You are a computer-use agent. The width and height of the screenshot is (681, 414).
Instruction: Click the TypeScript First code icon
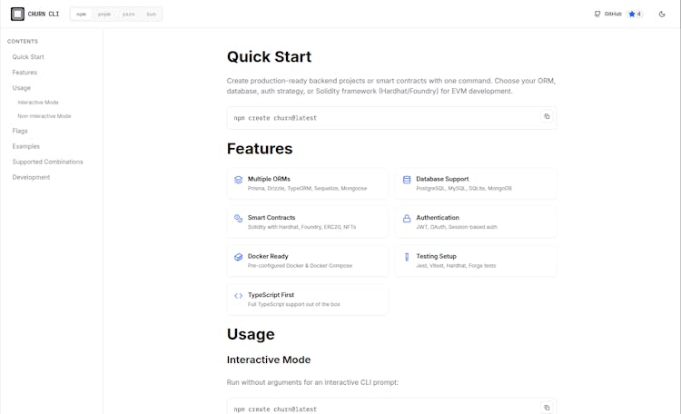tap(238, 295)
